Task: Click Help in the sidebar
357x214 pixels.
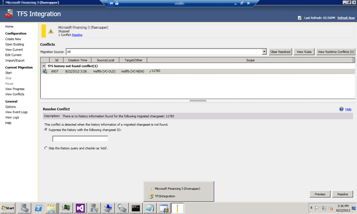Action: (8, 123)
